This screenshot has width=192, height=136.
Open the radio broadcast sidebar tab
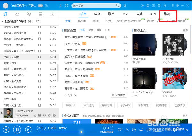(x=29, y=14)
